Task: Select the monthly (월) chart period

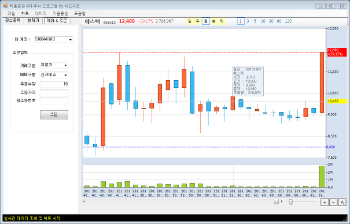Action: coord(205,21)
